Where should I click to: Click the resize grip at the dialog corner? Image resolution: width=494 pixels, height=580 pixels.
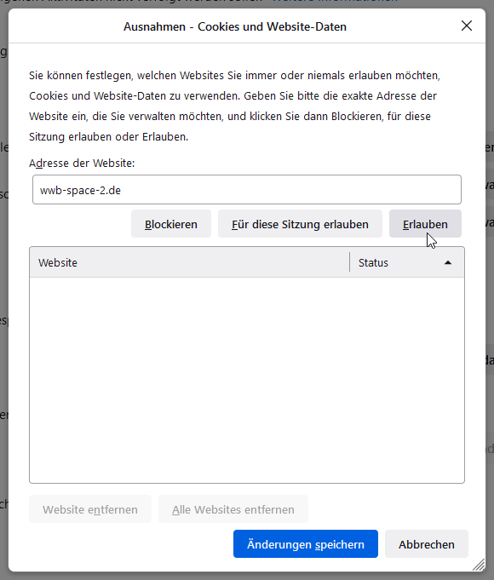click(479, 565)
